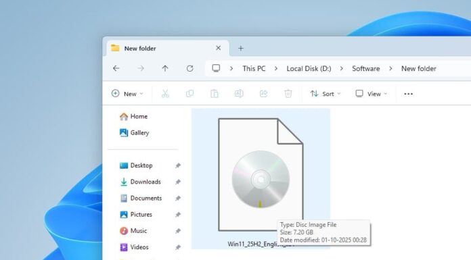Viewport: 471px width, 260px height.
Task: Open the View dropdown
Action: (x=372, y=94)
